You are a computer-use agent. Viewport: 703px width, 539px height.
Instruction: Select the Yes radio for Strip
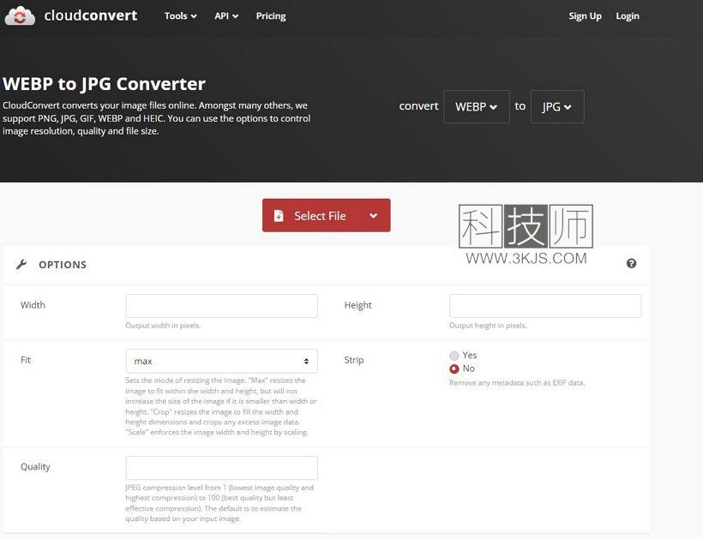coord(454,356)
